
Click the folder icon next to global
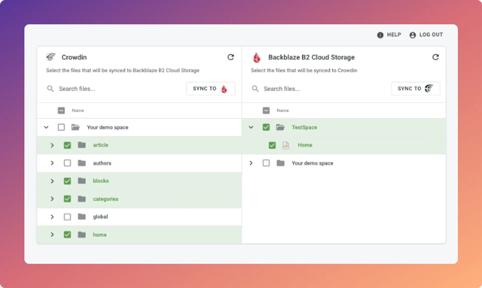tap(82, 217)
